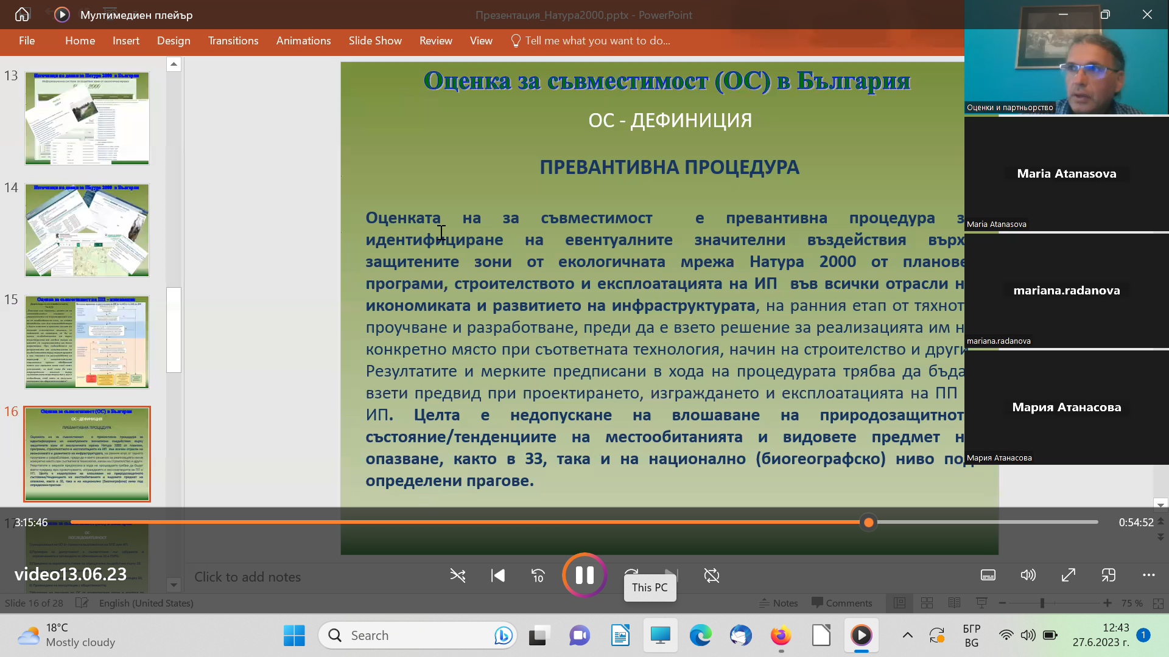This screenshot has width=1169, height=657.
Task: Toggle the repeat playback icon
Action: [x=711, y=575]
